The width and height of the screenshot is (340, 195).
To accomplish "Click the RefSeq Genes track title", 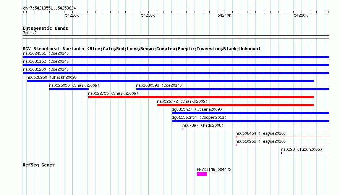I will tap(39, 165).
